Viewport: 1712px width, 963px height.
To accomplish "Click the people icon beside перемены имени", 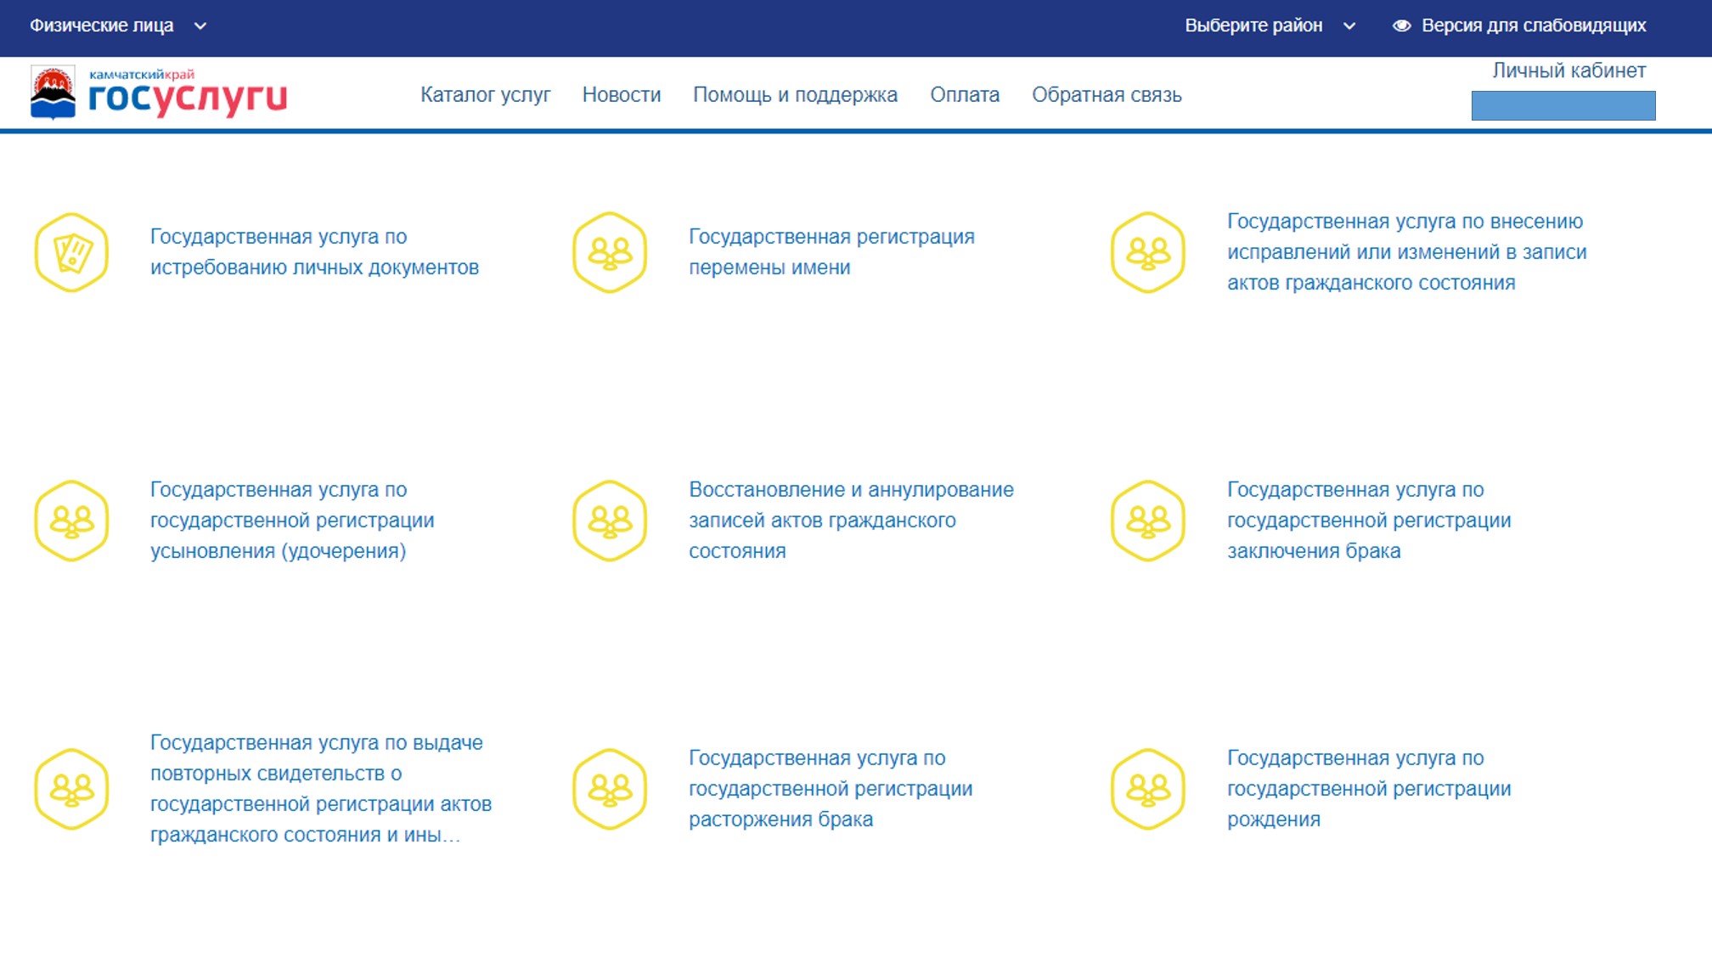I will [610, 252].
